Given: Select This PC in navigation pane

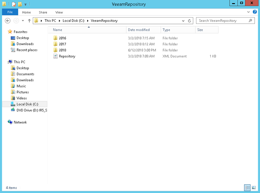Looking at the screenshot, I should [20, 62].
